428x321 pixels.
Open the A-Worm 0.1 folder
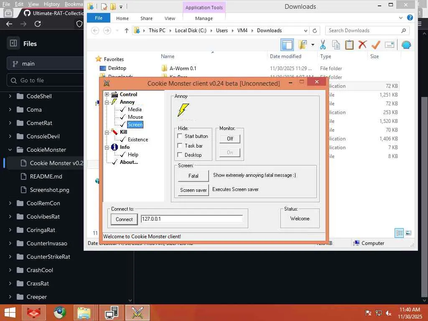183,68
